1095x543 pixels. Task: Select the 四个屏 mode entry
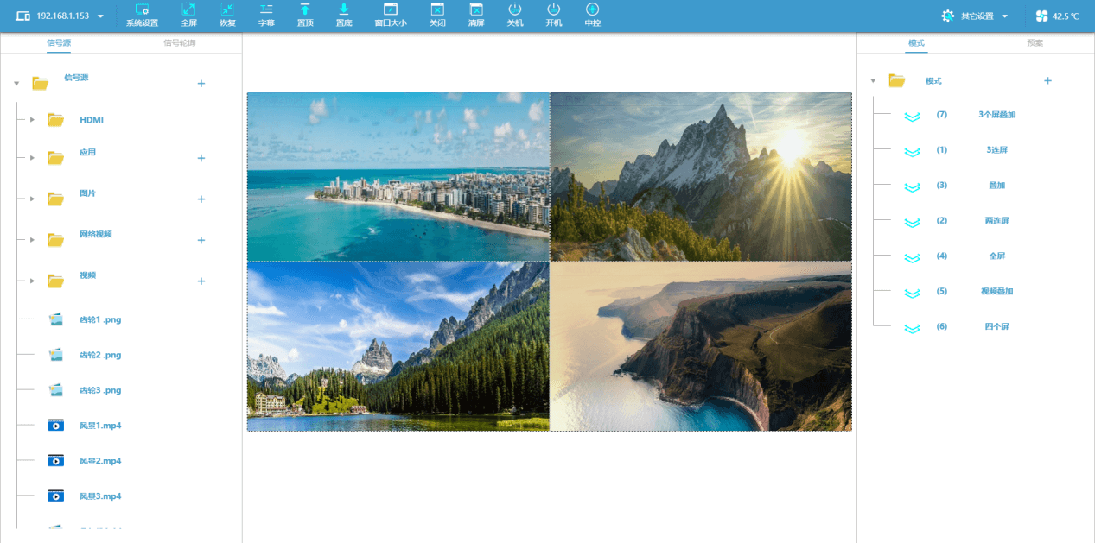pos(996,327)
